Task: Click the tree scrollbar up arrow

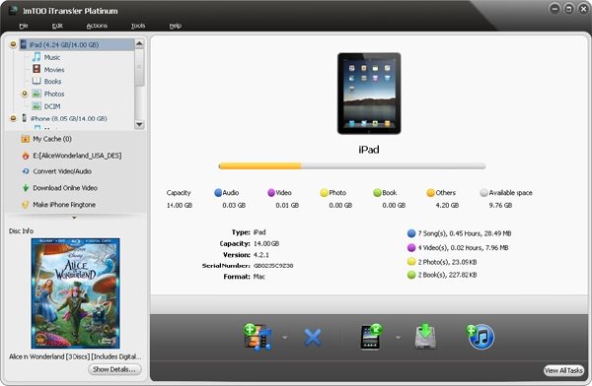Action: 139,43
